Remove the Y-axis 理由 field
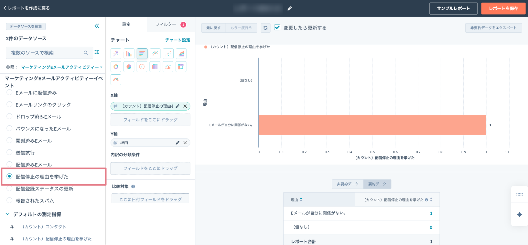528x245 pixels. pos(185,143)
